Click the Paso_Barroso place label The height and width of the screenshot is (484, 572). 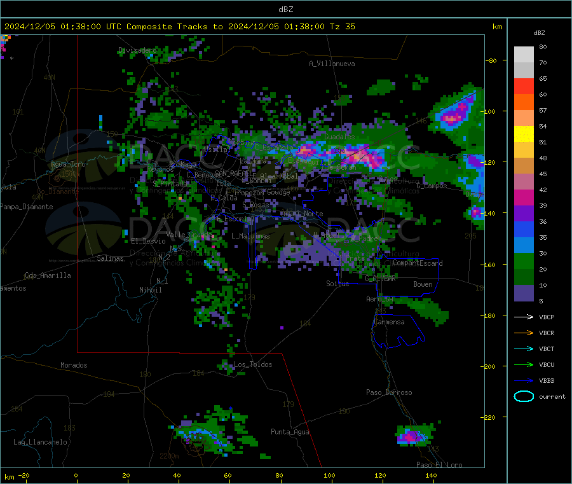coord(389,392)
